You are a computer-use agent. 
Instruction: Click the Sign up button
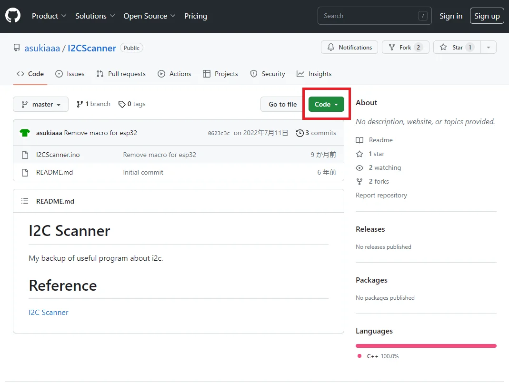coord(487,16)
